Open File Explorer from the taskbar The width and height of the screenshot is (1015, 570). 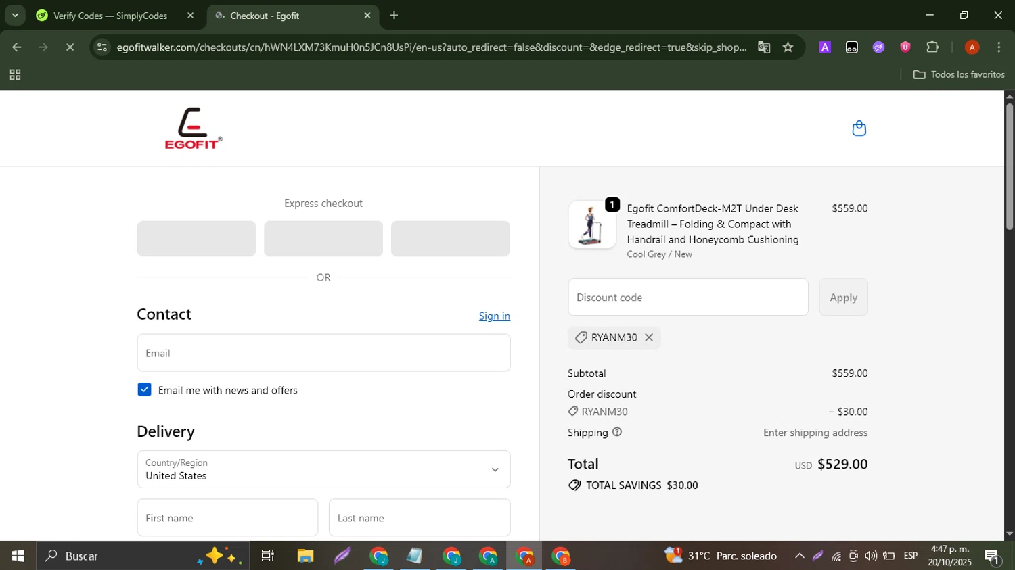click(305, 556)
